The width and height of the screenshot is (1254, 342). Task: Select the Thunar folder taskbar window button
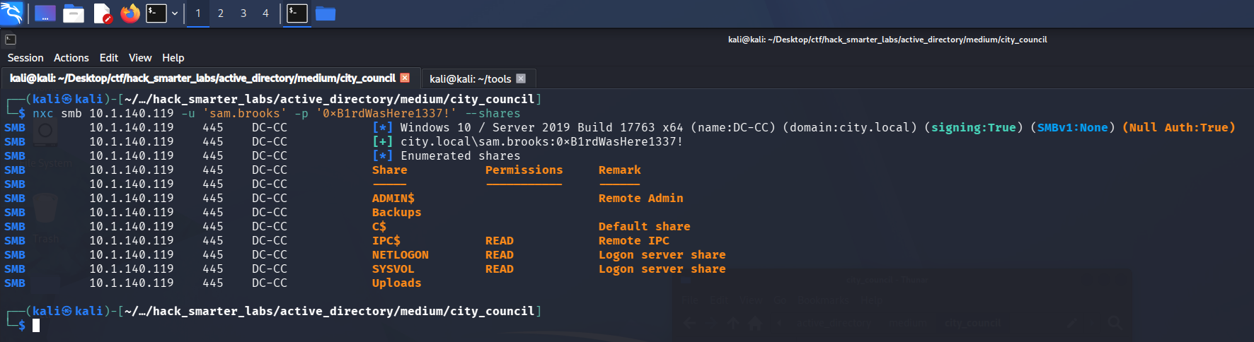tap(326, 13)
